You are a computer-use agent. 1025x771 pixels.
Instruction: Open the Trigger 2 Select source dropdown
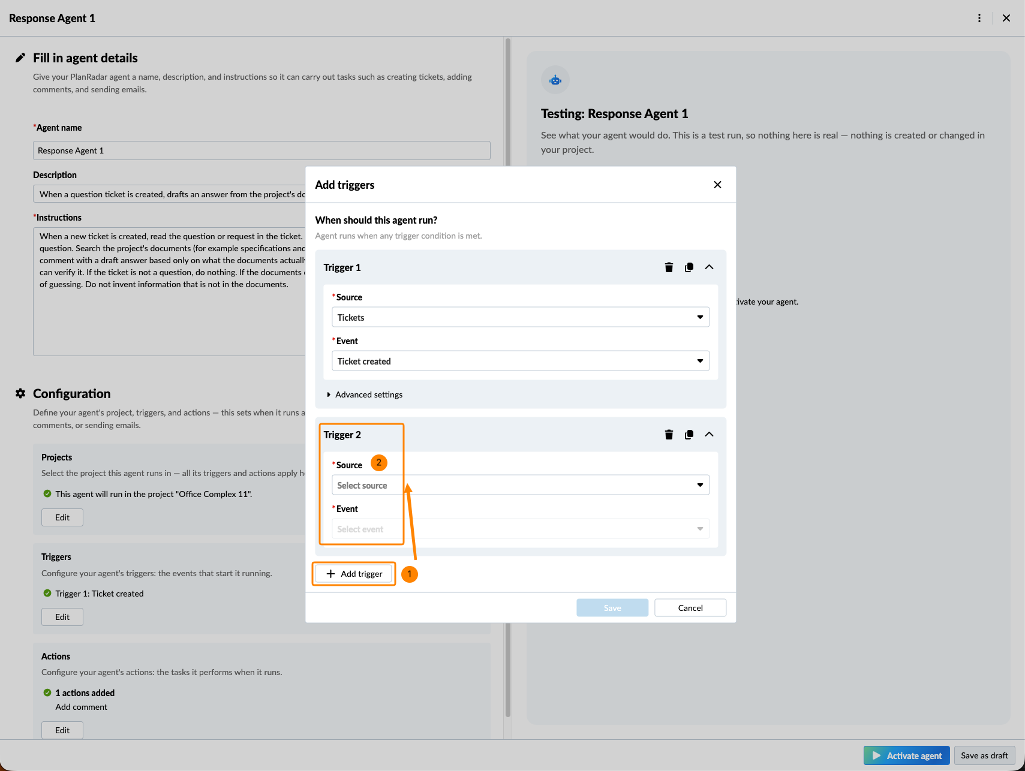(521, 485)
